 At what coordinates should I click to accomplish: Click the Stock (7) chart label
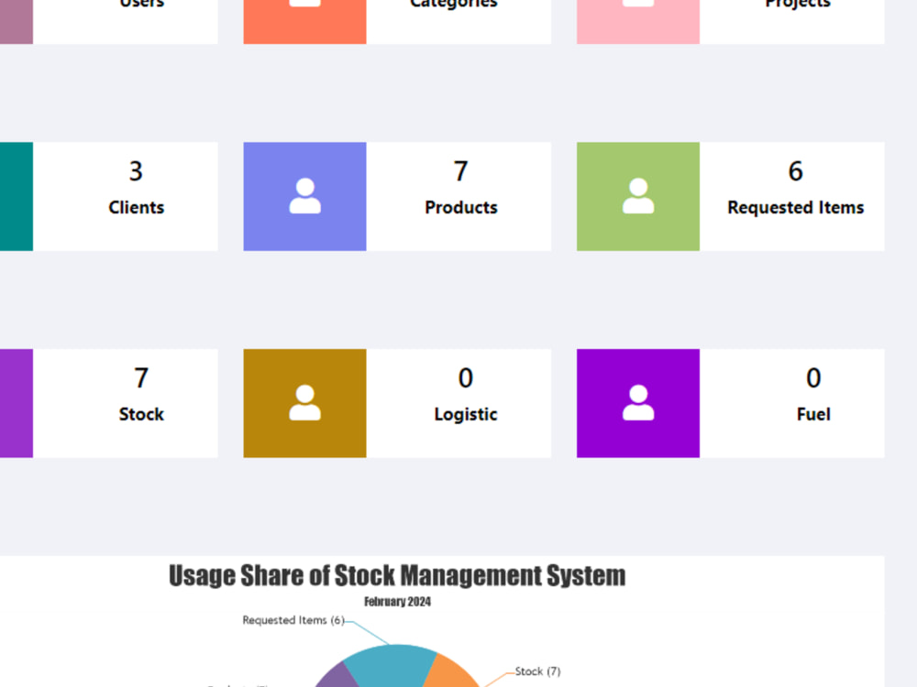pos(538,671)
